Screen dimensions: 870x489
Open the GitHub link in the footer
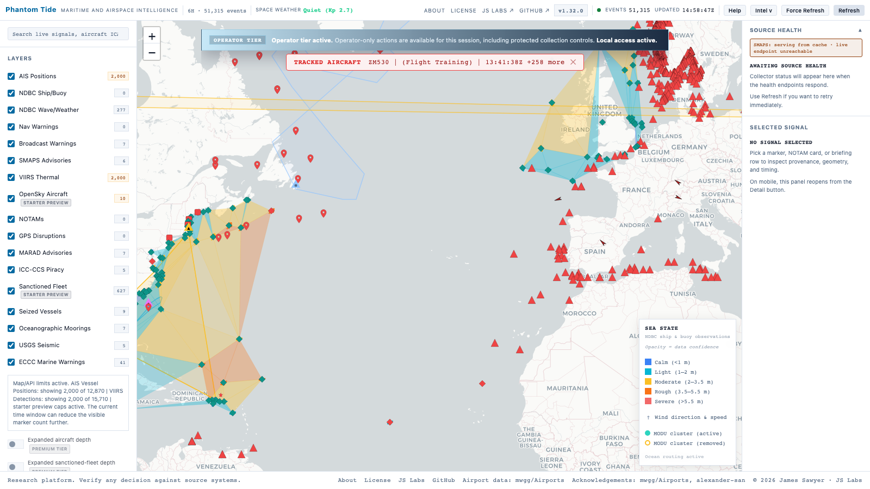(444, 480)
